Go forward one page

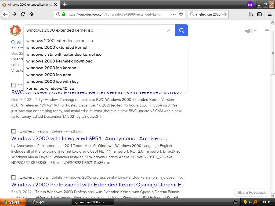point(14,14)
